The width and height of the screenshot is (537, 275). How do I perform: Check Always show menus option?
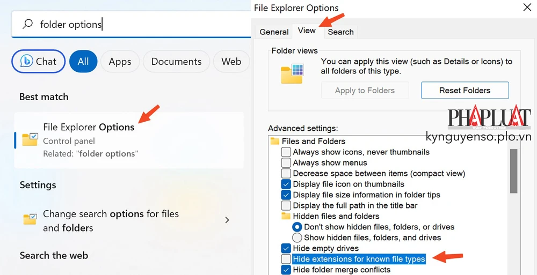point(286,163)
